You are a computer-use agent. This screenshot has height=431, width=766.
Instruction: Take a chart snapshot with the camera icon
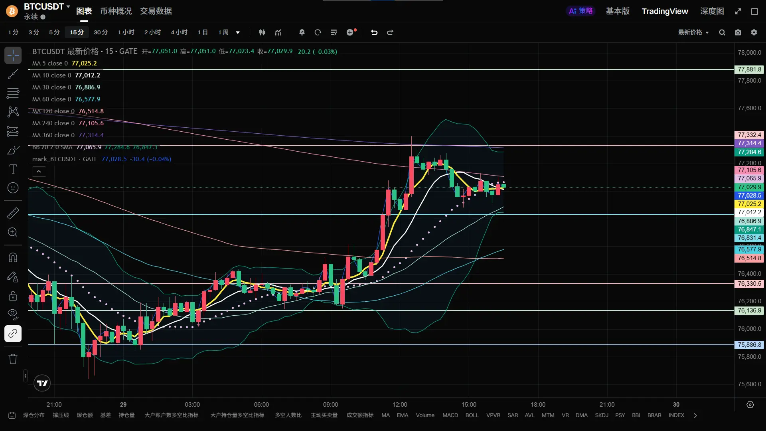(738, 32)
